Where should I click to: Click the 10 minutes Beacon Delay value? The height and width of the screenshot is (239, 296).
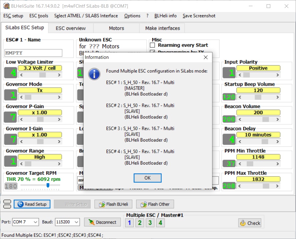coord(258,135)
